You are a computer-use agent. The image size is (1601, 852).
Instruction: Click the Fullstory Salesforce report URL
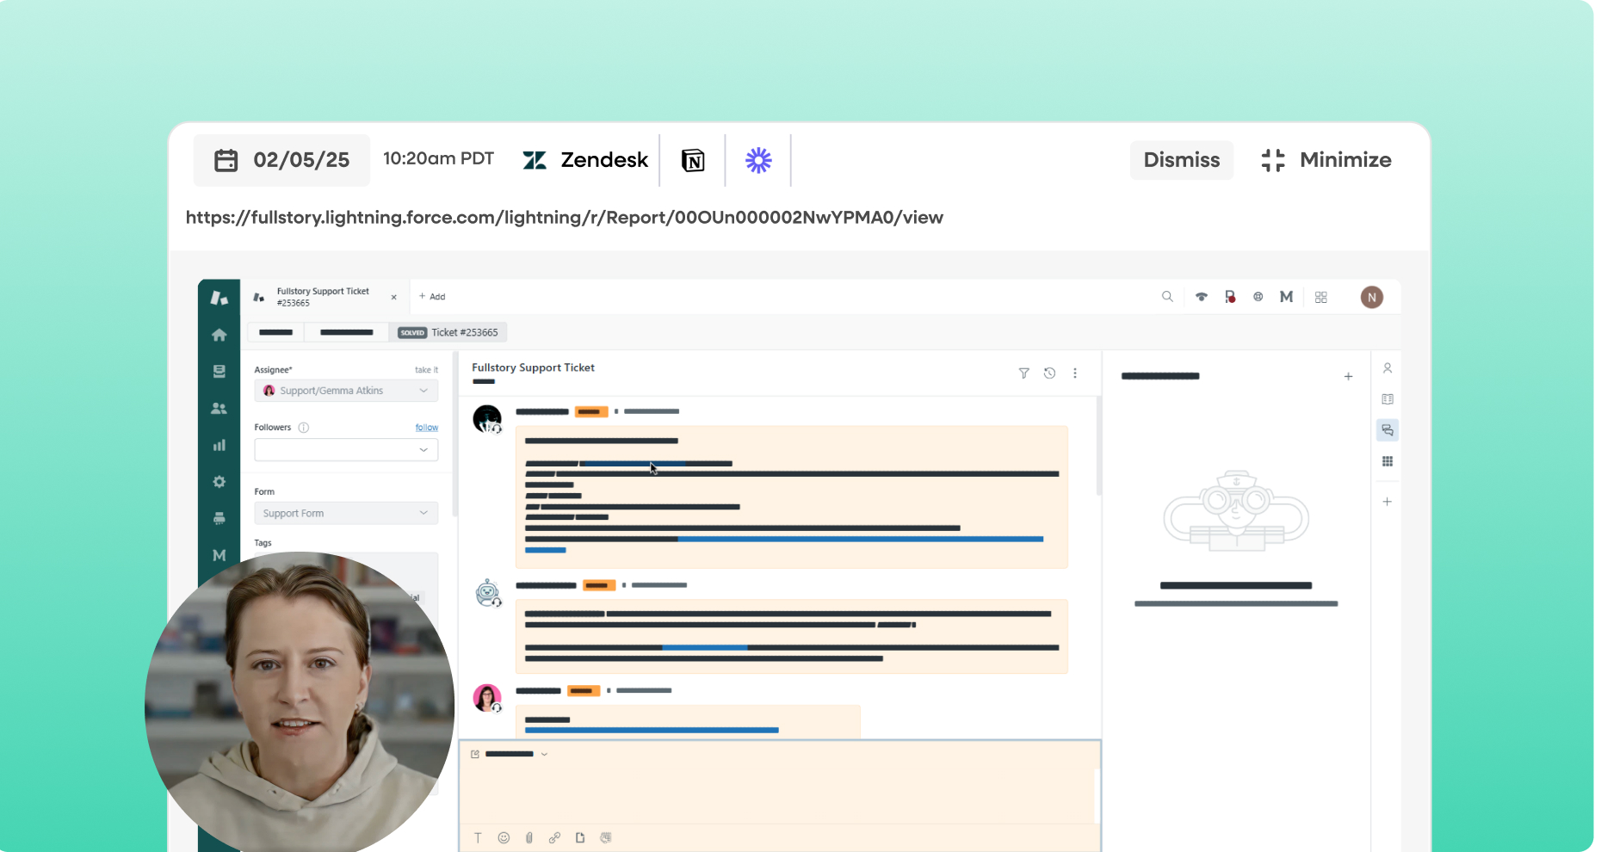pos(565,218)
